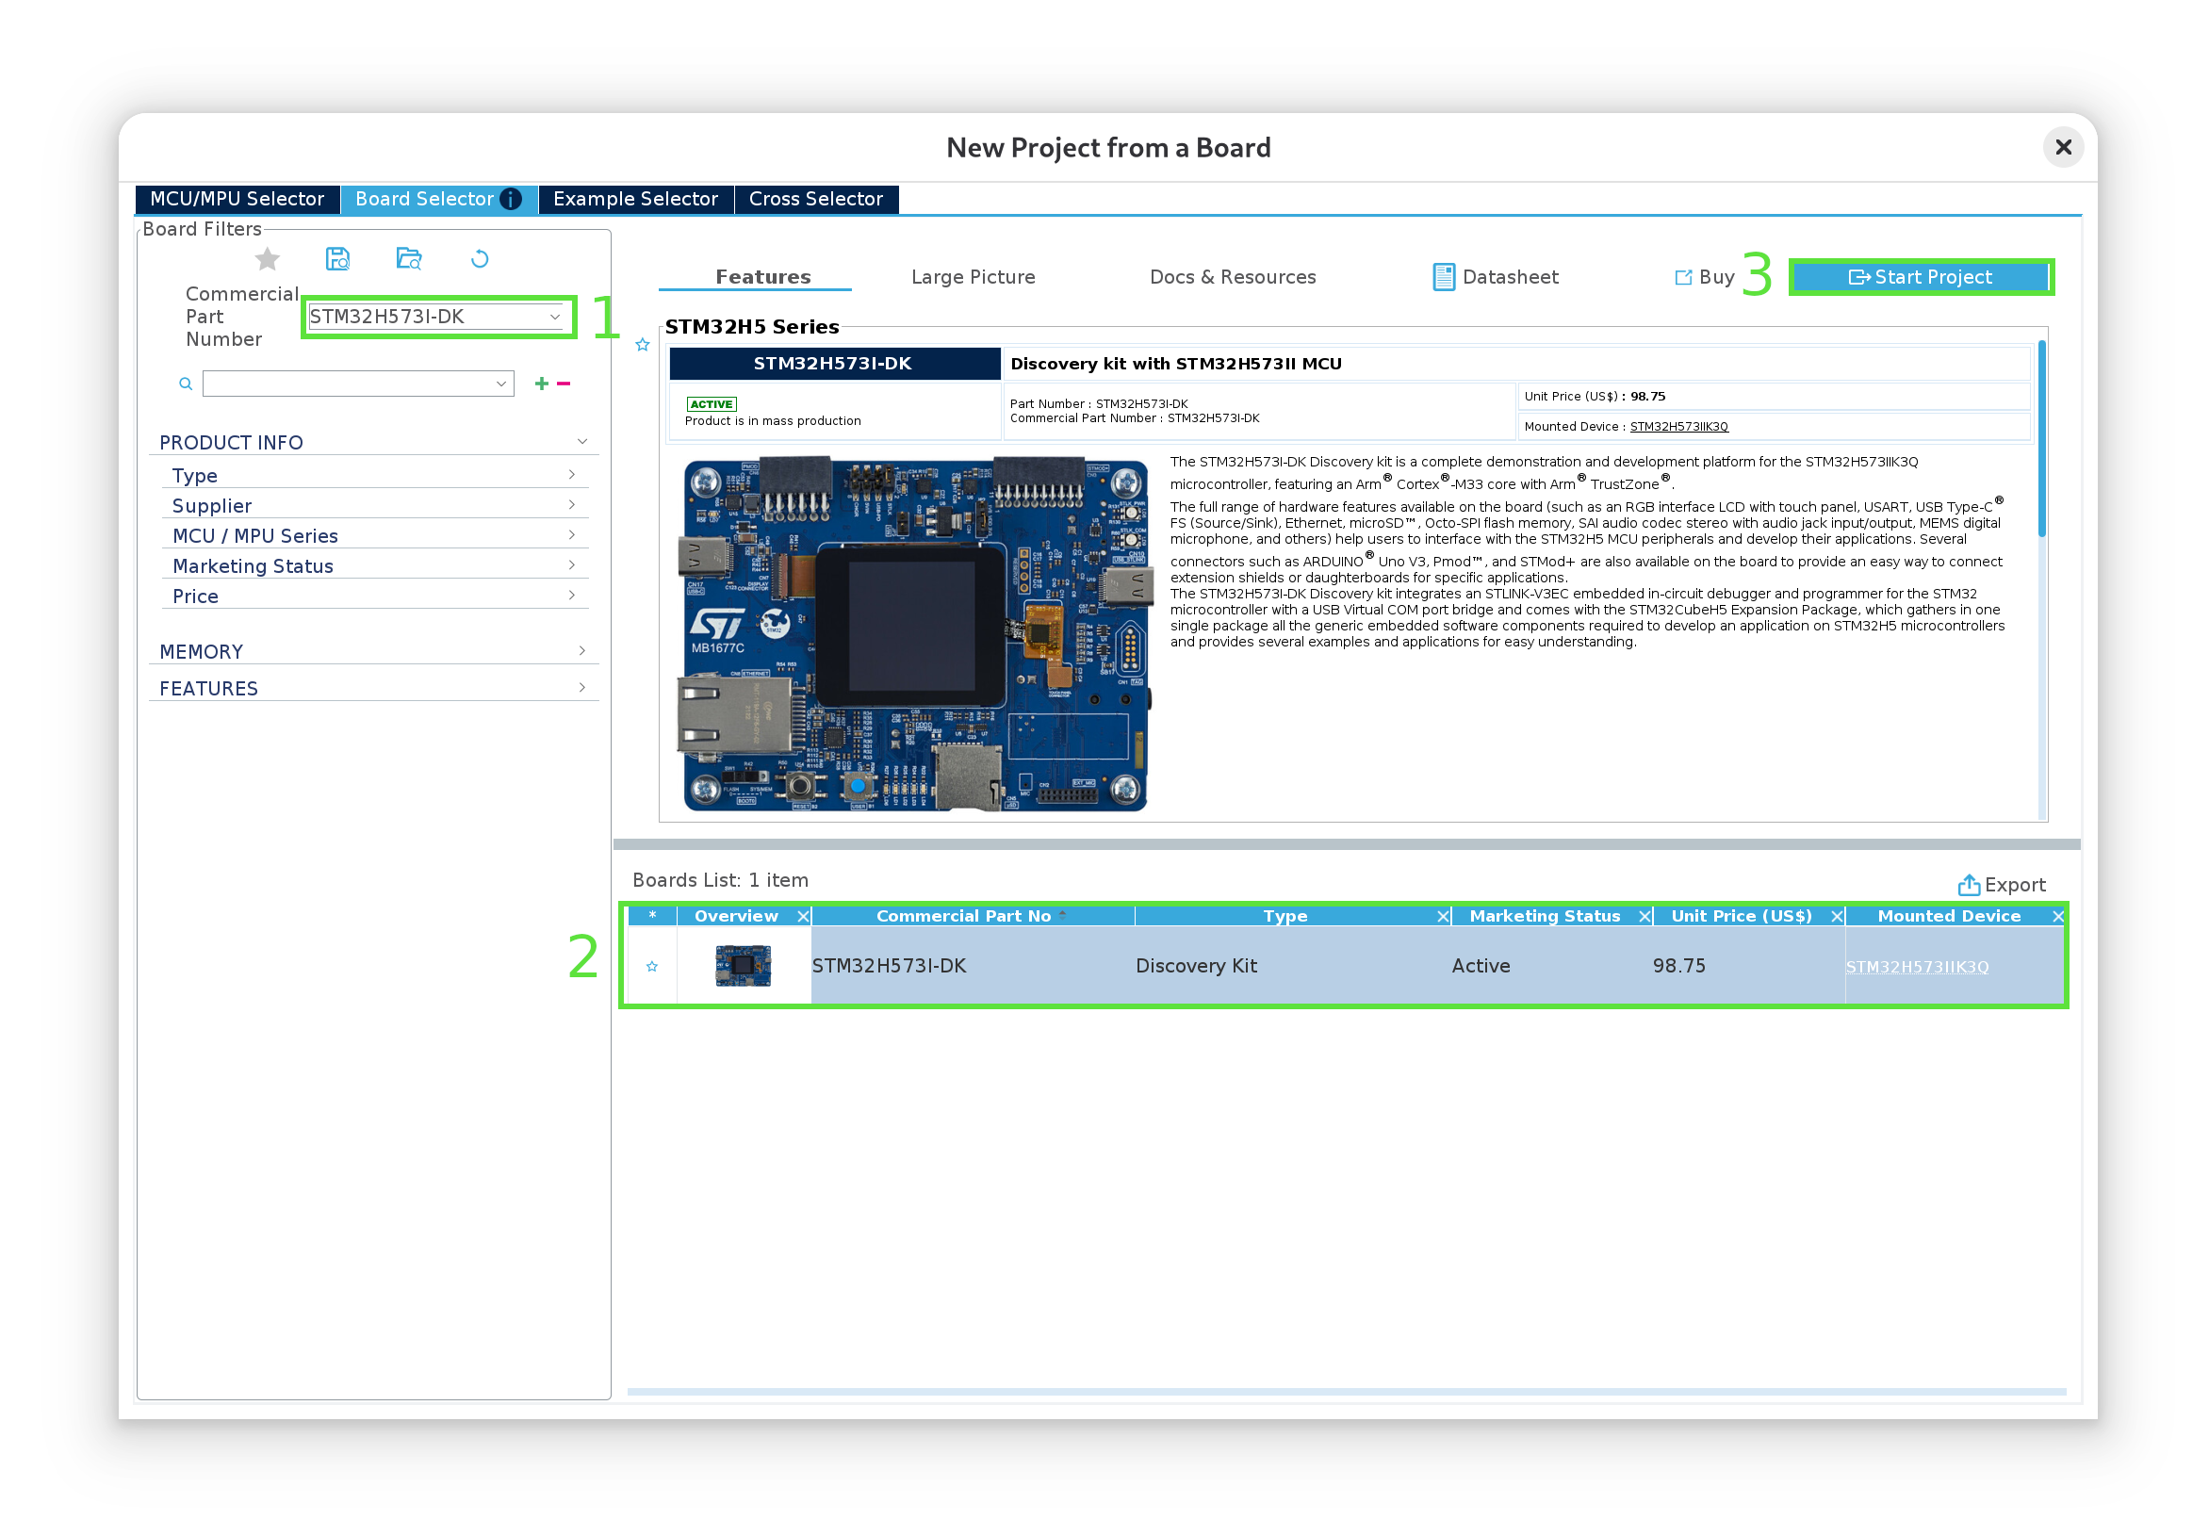Click the Export boards list icon
The width and height of the screenshot is (2209, 1536).
click(x=1970, y=885)
